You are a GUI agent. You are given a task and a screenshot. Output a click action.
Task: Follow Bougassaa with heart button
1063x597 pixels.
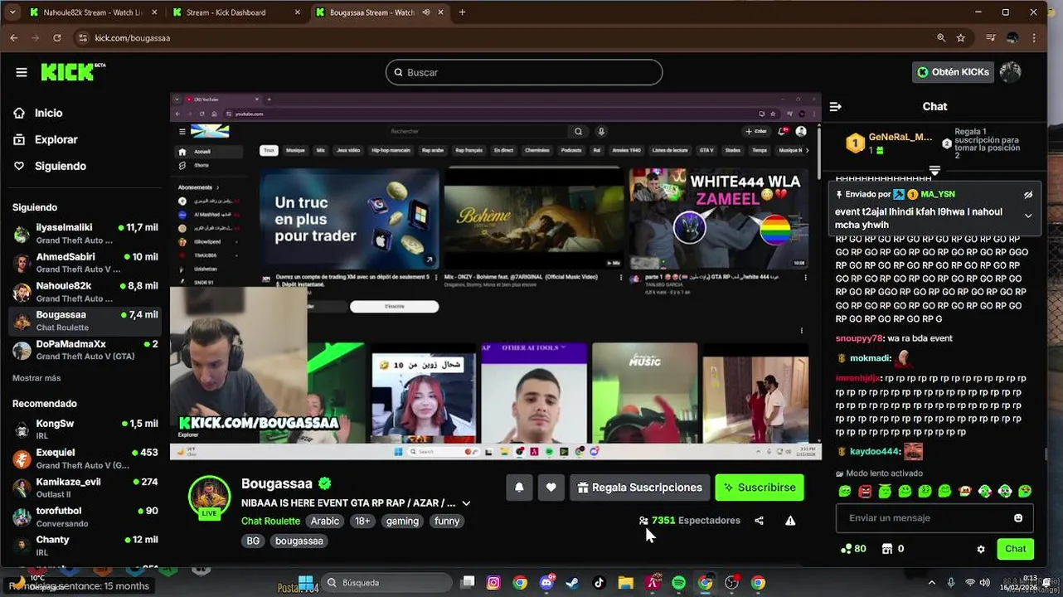tap(551, 488)
